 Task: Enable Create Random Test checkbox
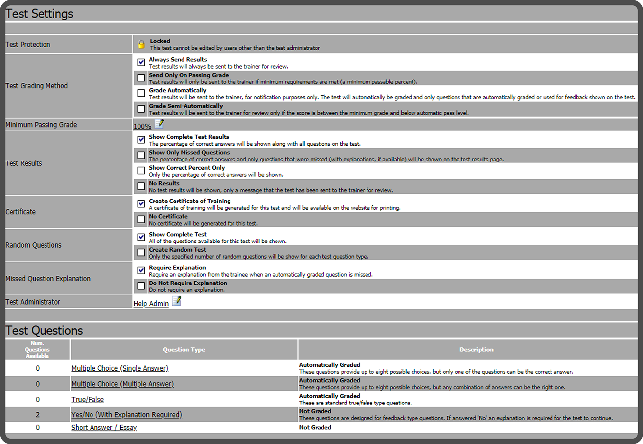[x=141, y=252]
